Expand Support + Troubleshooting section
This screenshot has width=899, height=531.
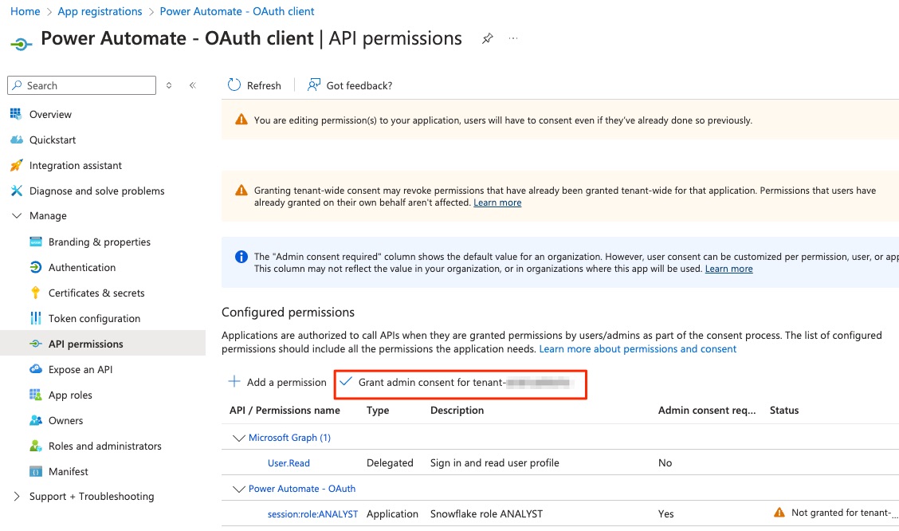pyautogui.click(x=17, y=497)
